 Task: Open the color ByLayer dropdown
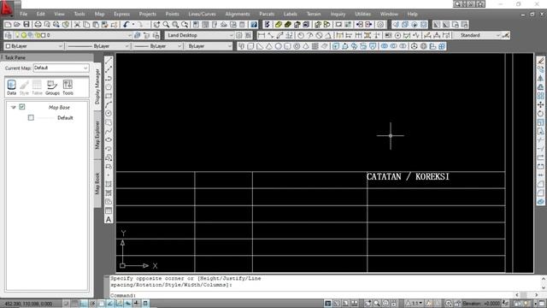(34, 46)
